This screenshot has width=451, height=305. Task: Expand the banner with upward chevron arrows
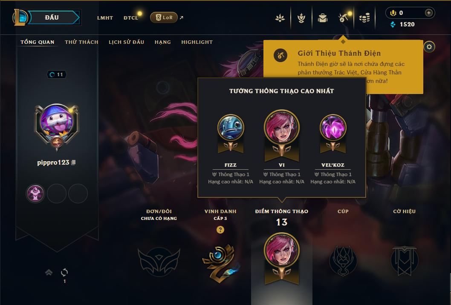[49, 272]
